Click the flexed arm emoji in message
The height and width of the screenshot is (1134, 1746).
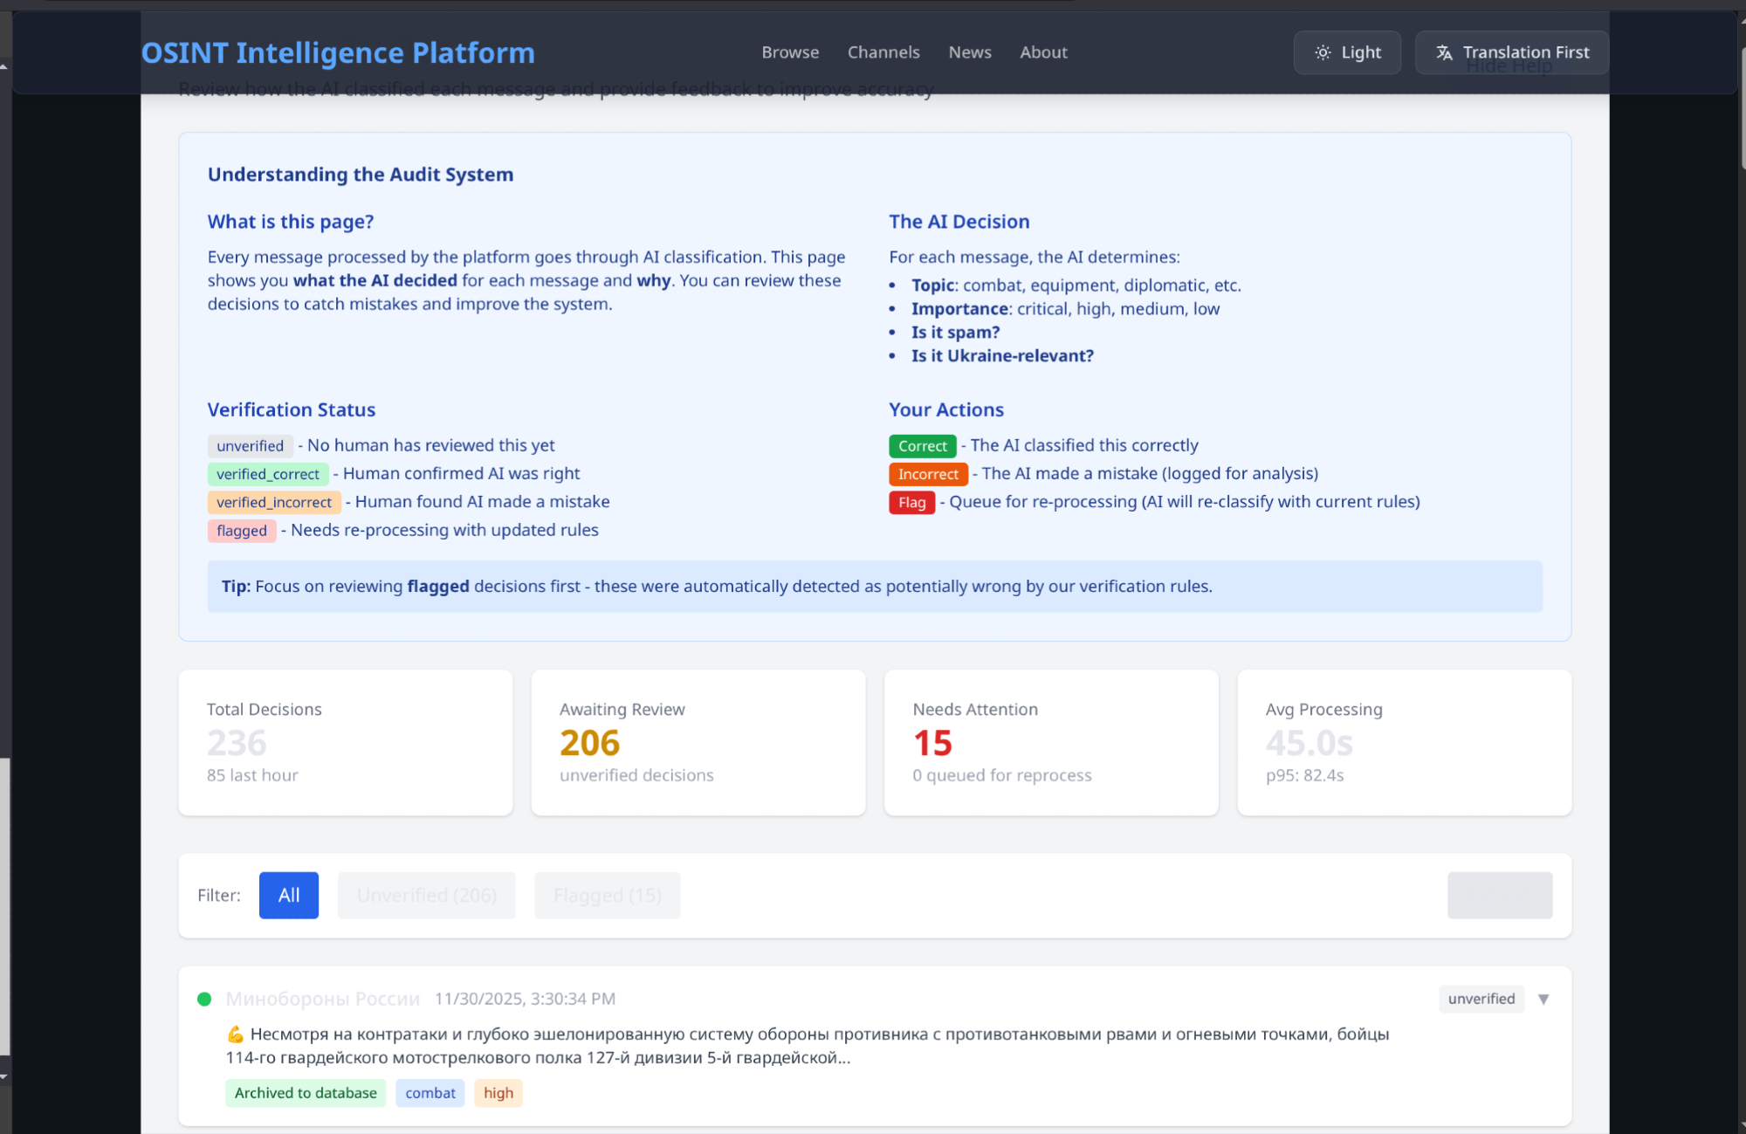[235, 1034]
